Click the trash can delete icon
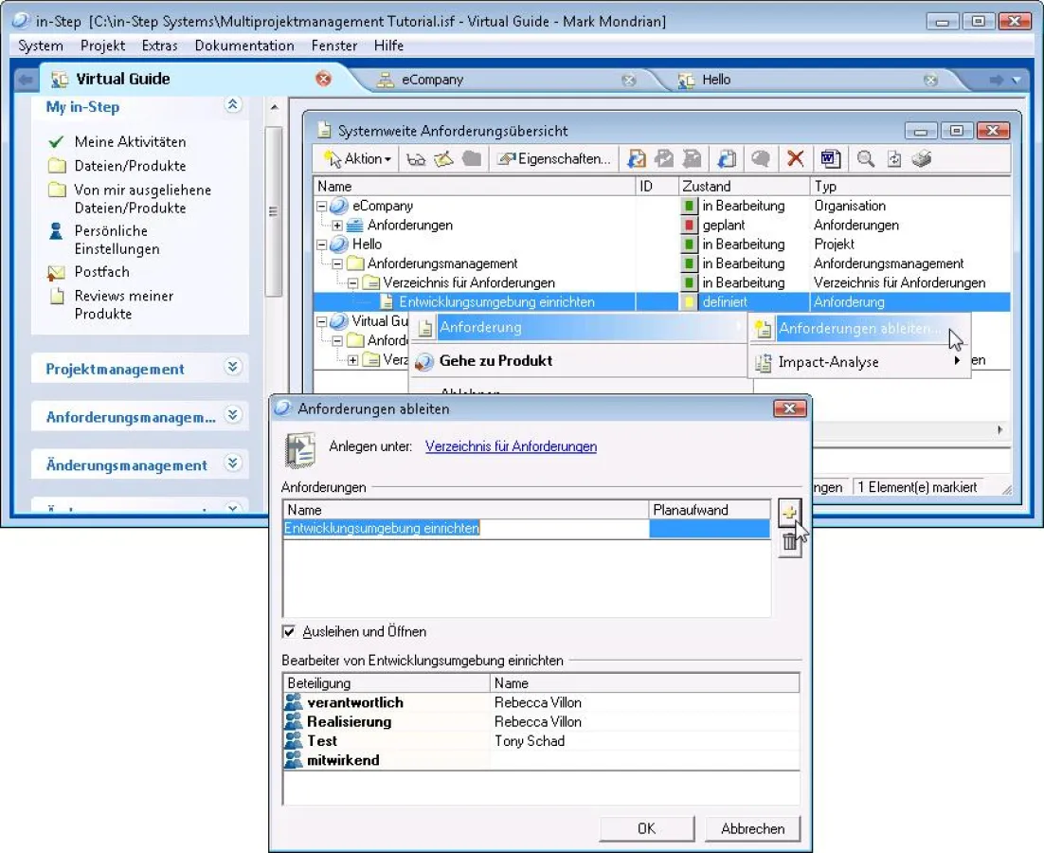This screenshot has width=1044, height=853. click(789, 542)
